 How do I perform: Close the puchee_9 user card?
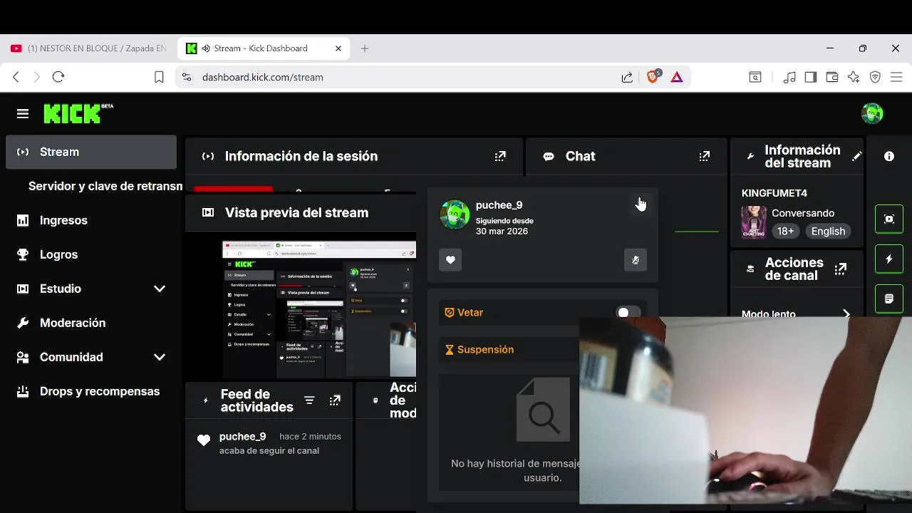(639, 204)
